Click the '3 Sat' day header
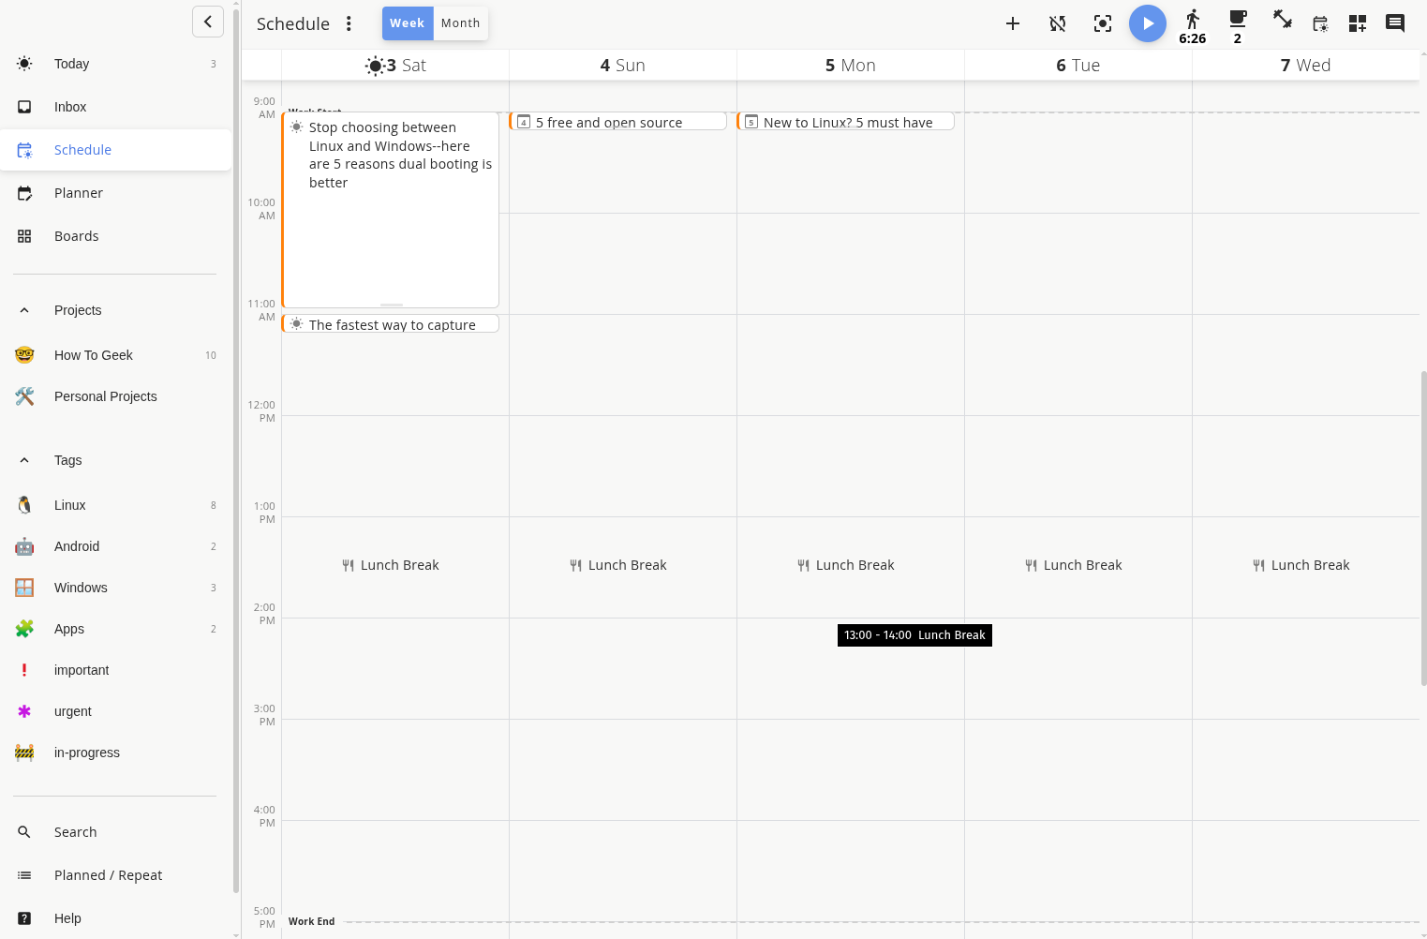Screen dimensions: 1427x939 point(395,65)
